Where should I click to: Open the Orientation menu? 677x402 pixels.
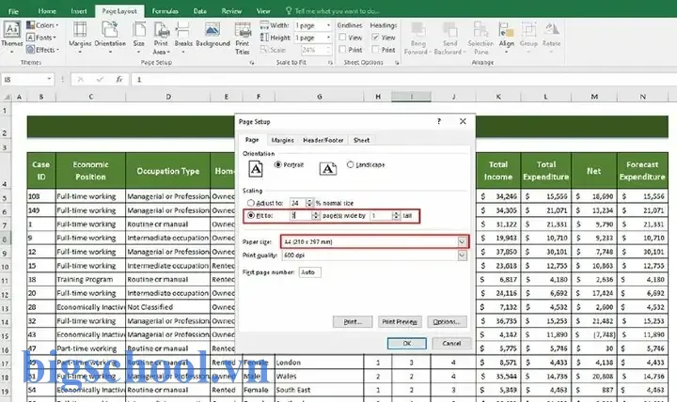[110, 37]
